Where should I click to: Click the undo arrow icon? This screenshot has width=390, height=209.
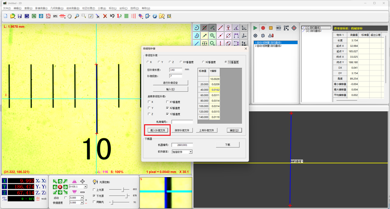(x=112, y=16)
